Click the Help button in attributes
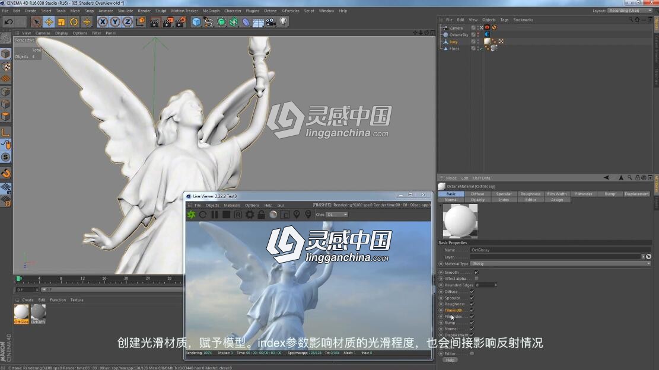 point(450,361)
